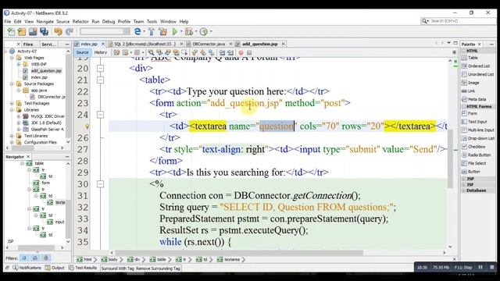Image resolution: width=500 pixels, height=281 pixels.
Task: Click the Undo toolbar icon
Action: click(x=58, y=31)
